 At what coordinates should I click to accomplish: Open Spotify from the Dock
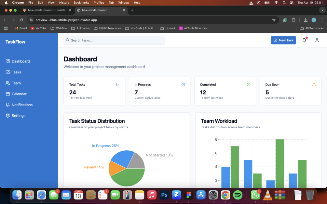coord(238,195)
